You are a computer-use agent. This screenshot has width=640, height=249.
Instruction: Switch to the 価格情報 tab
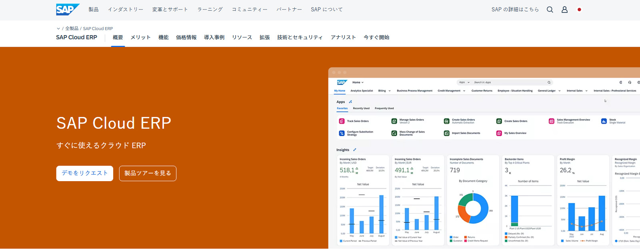(186, 38)
